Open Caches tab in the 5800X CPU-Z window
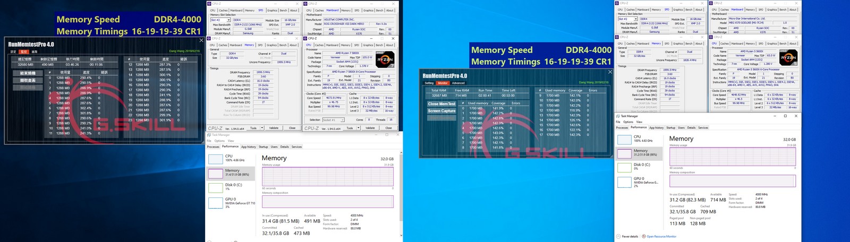This screenshot has width=850, height=242. coord(319,45)
